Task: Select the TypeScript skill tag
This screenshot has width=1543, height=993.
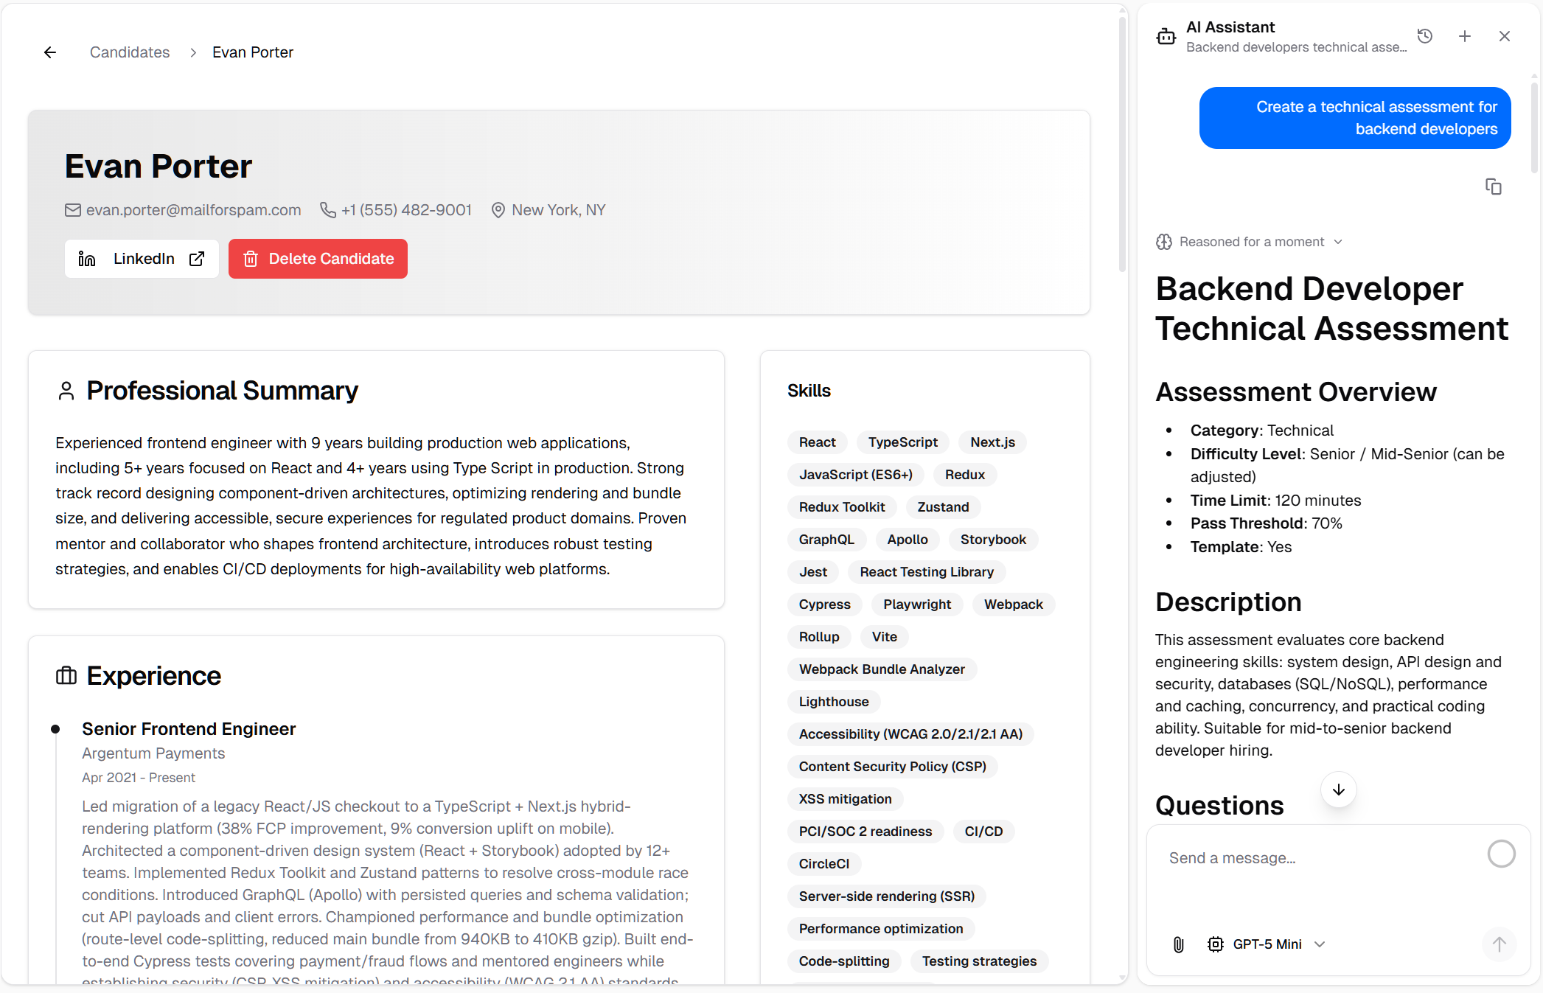Action: [x=902, y=442]
